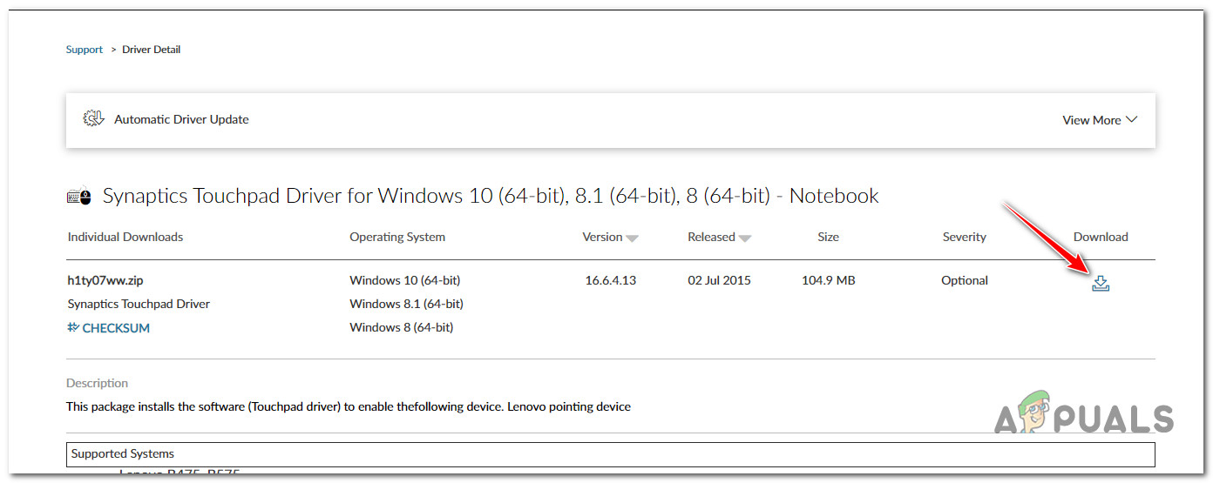Click the Windows 8 (64-bit) entry
Viewport: 1213px width, 483px height.
pyautogui.click(x=402, y=327)
